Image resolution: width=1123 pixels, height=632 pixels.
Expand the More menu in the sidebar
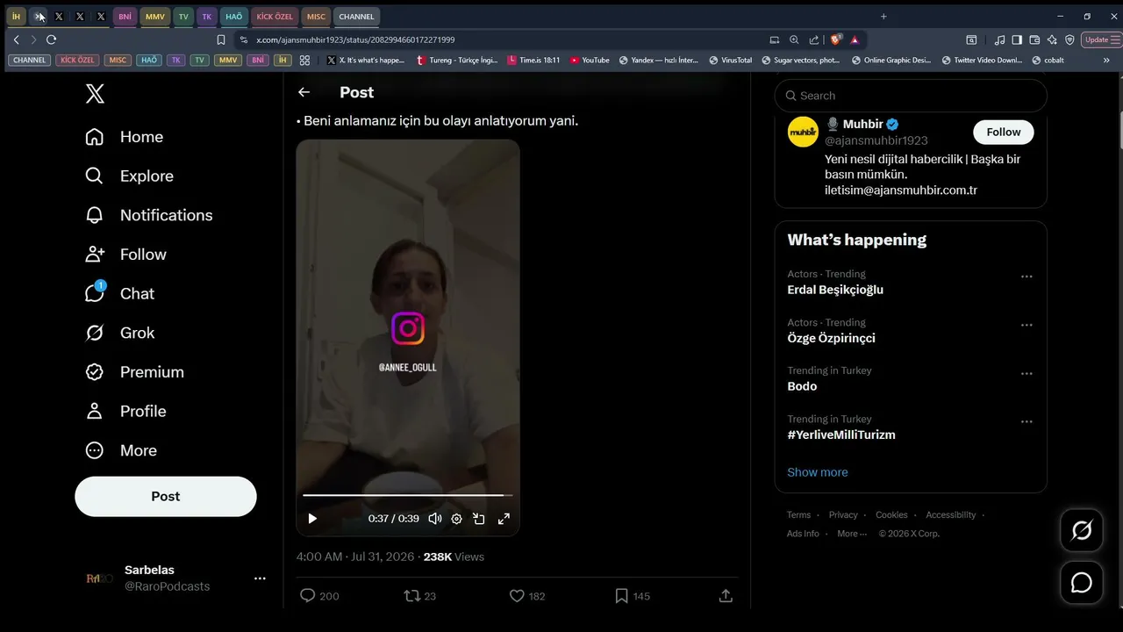[x=120, y=450]
